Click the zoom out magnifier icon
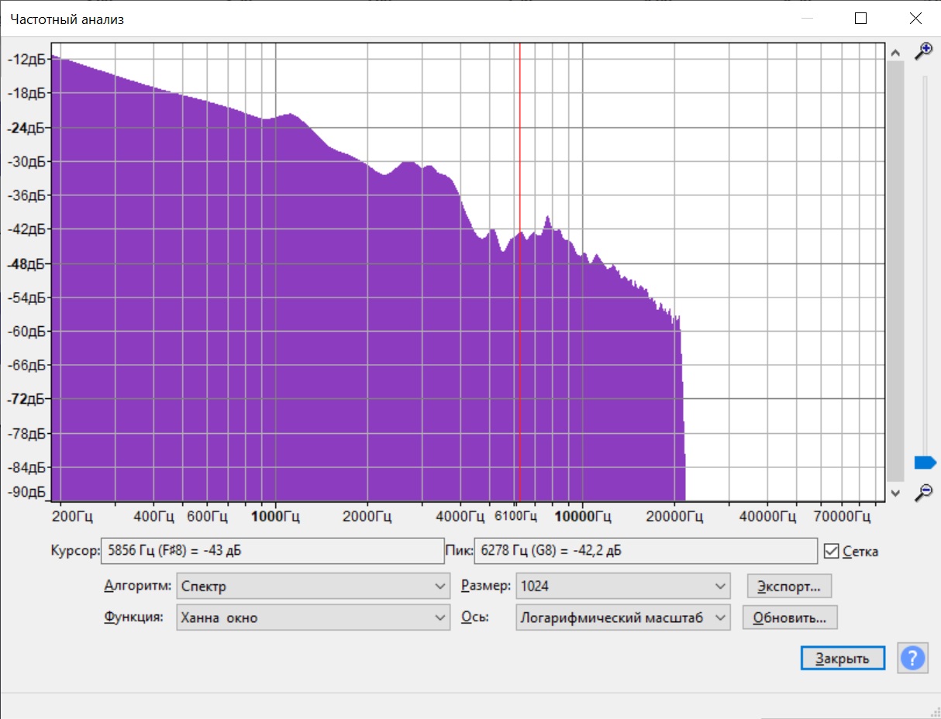 (923, 491)
